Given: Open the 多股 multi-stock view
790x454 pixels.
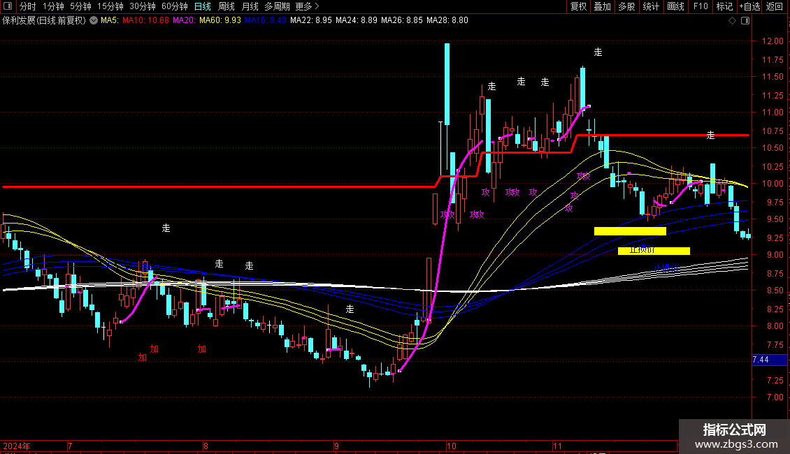Looking at the screenshot, I should coord(626,6).
